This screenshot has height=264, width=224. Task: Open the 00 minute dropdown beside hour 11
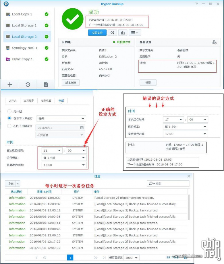76,151
